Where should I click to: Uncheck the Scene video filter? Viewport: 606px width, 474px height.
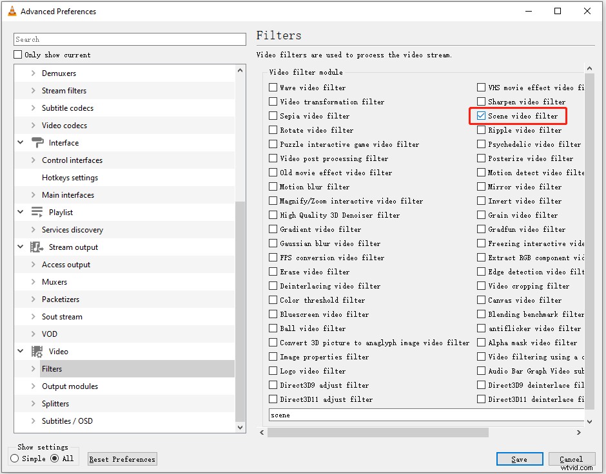[x=481, y=116]
